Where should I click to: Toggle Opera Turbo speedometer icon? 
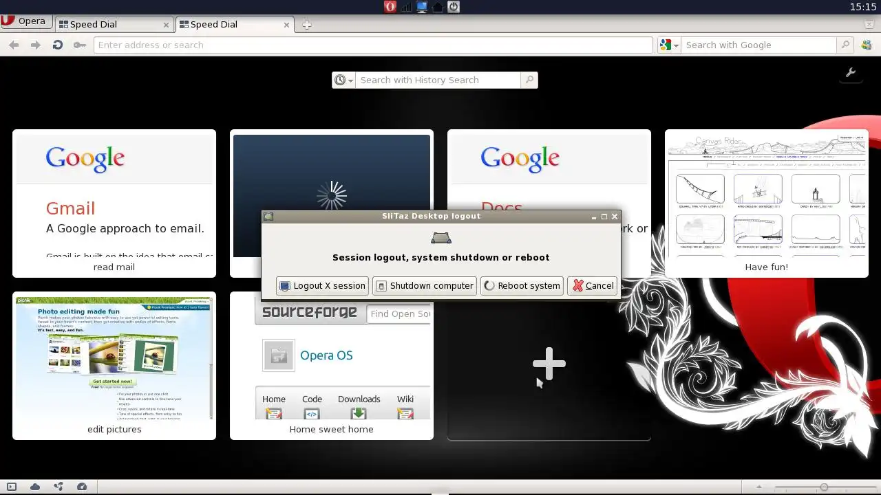[82, 487]
